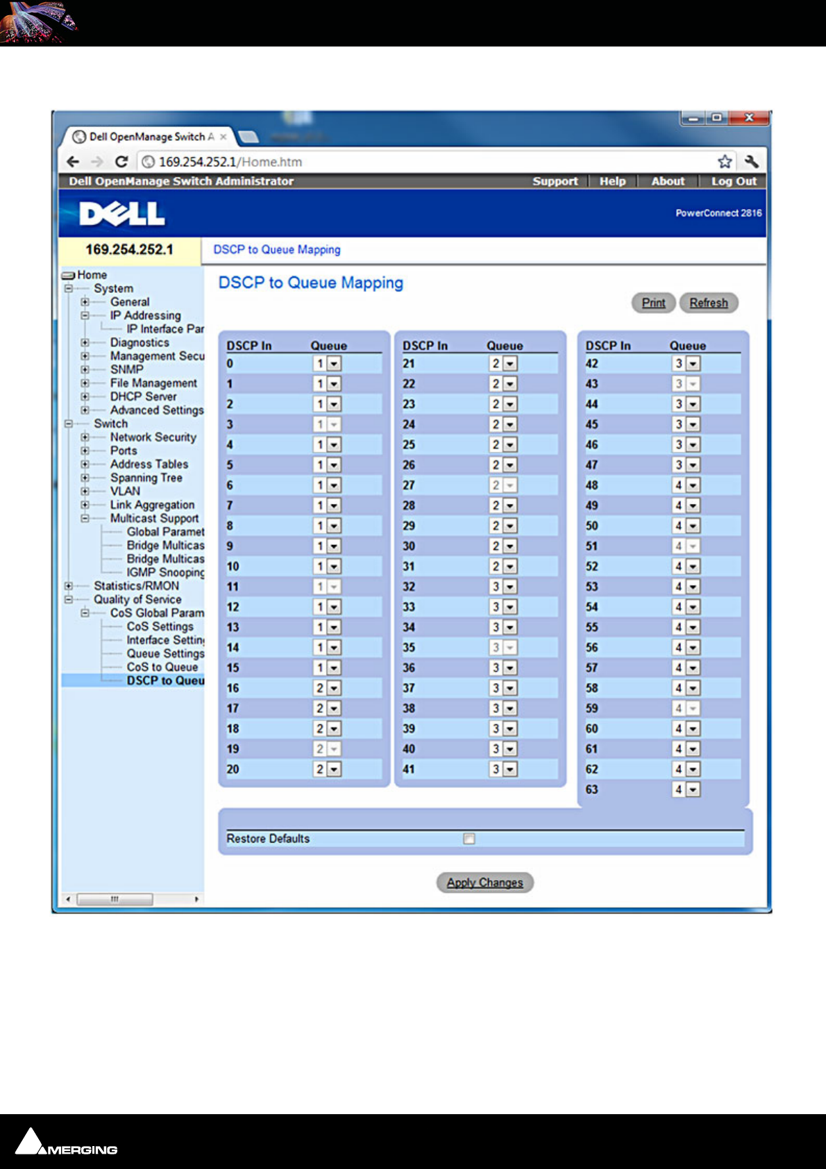Click the sidebar horizontal scrollbar thumb

(115, 899)
